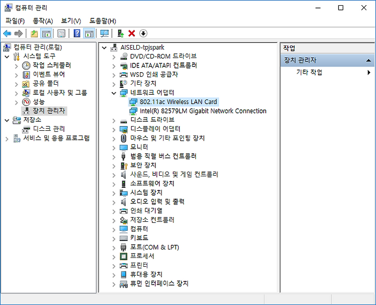Click the 성능 performance icon
Screen dimensions: 376x305
click(x=26, y=102)
